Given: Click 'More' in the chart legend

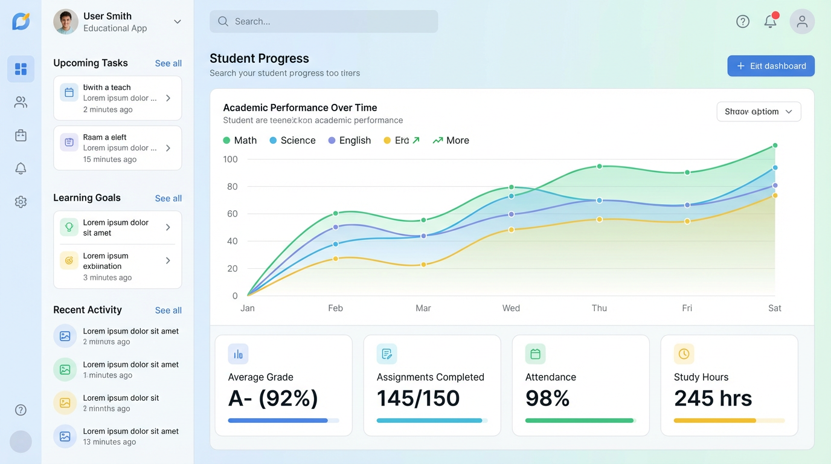Looking at the screenshot, I should click(x=451, y=140).
